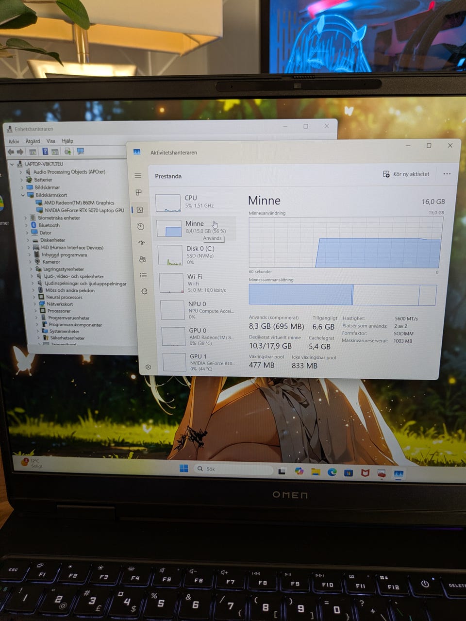Viewport: 466px width, 621px height.
Task: Select the Wi-Fi performance entry
Action: [x=198, y=283]
